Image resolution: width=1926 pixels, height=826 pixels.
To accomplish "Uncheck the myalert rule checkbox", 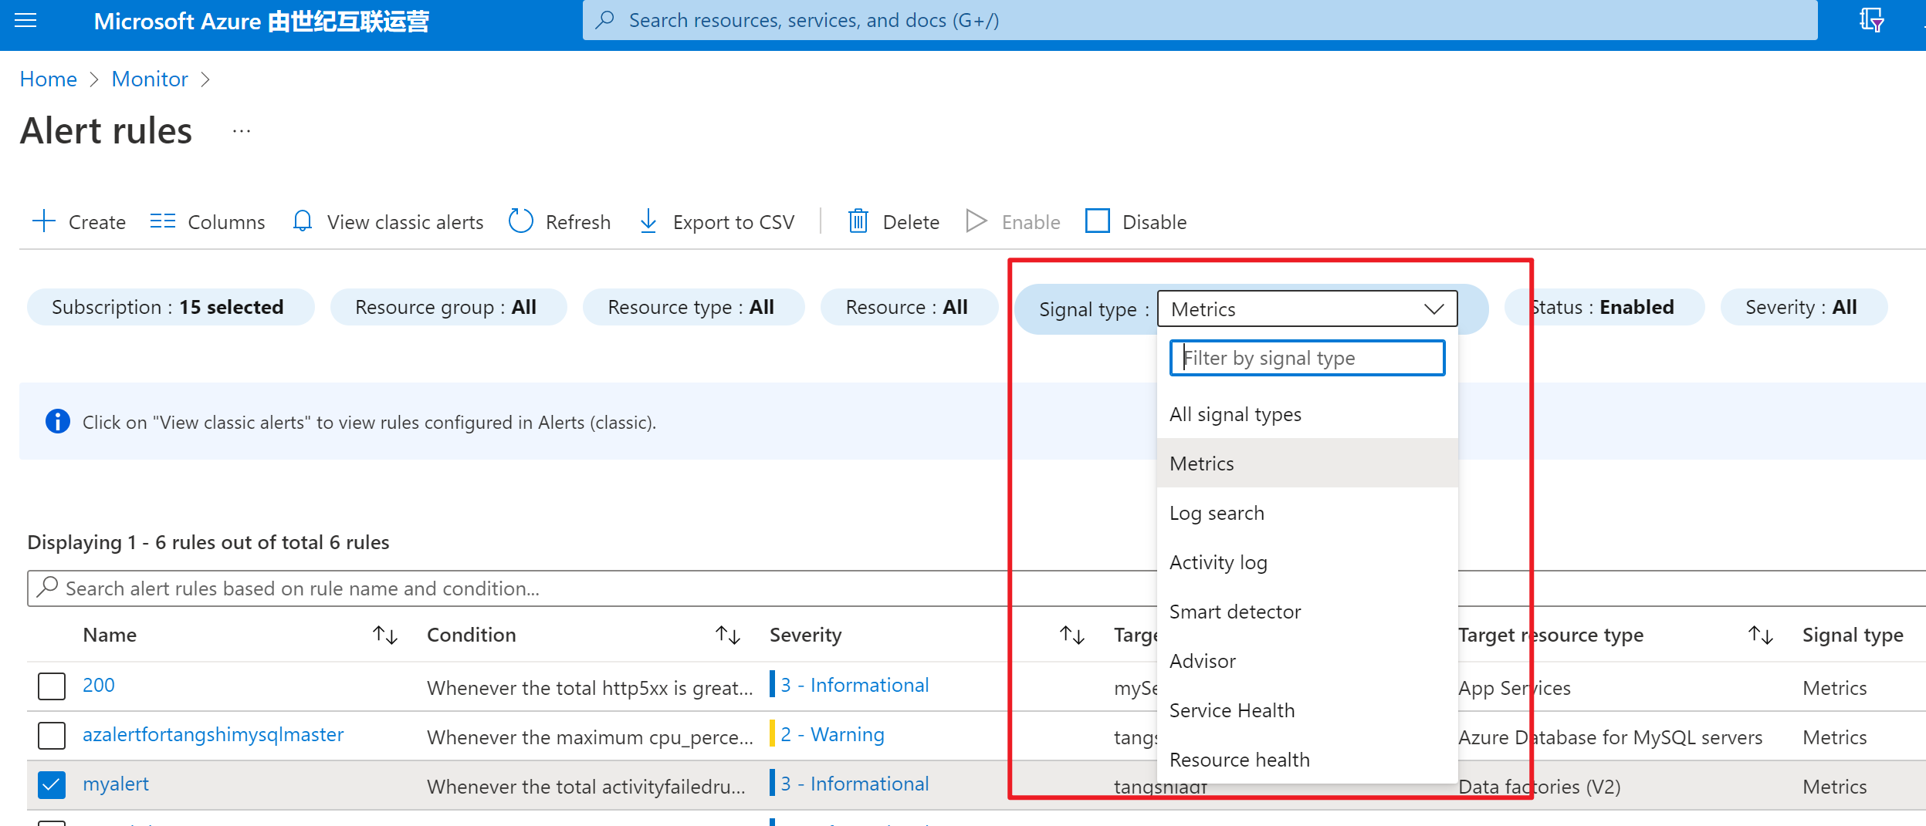I will (52, 784).
